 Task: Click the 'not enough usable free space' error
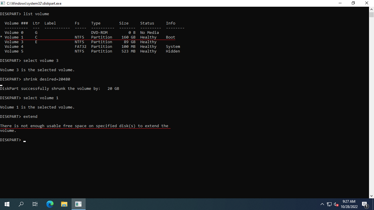click(84, 126)
